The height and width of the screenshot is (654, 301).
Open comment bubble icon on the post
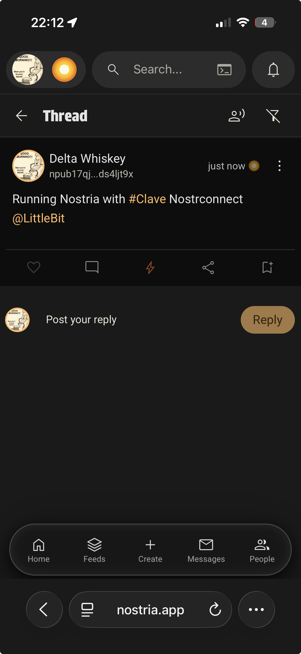[92, 267]
